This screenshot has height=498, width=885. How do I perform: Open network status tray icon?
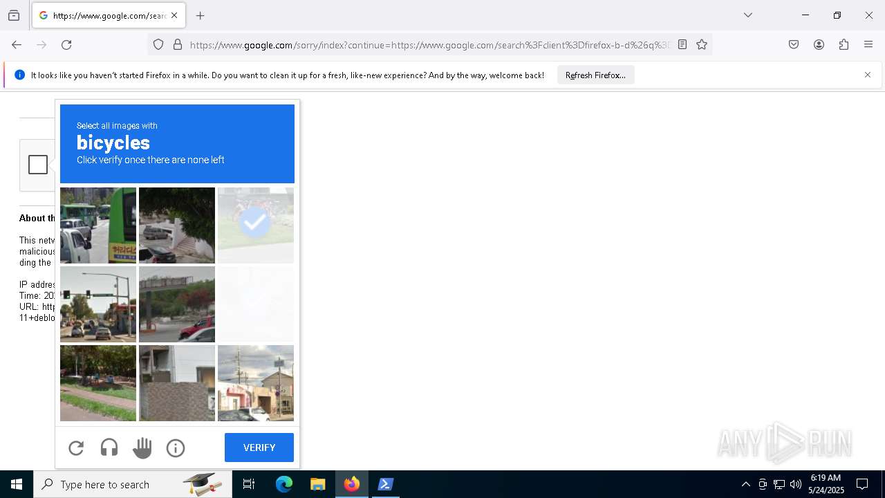(779, 484)
